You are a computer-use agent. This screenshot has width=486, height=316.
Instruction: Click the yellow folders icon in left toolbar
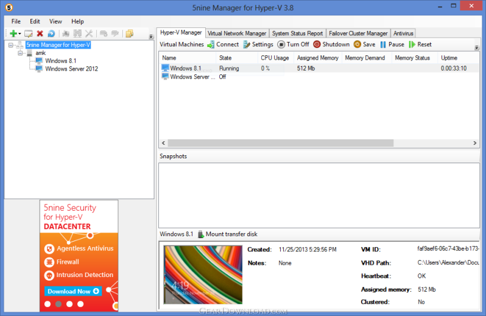coord(130,33)
